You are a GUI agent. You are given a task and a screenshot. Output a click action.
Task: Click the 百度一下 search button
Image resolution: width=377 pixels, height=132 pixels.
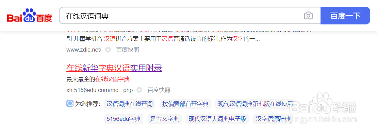[345, 16]
